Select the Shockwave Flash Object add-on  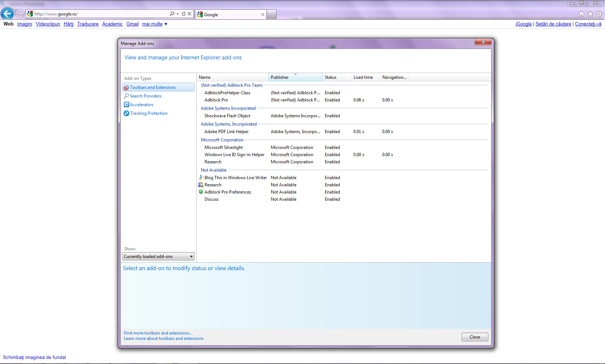[x=342, y=116]
